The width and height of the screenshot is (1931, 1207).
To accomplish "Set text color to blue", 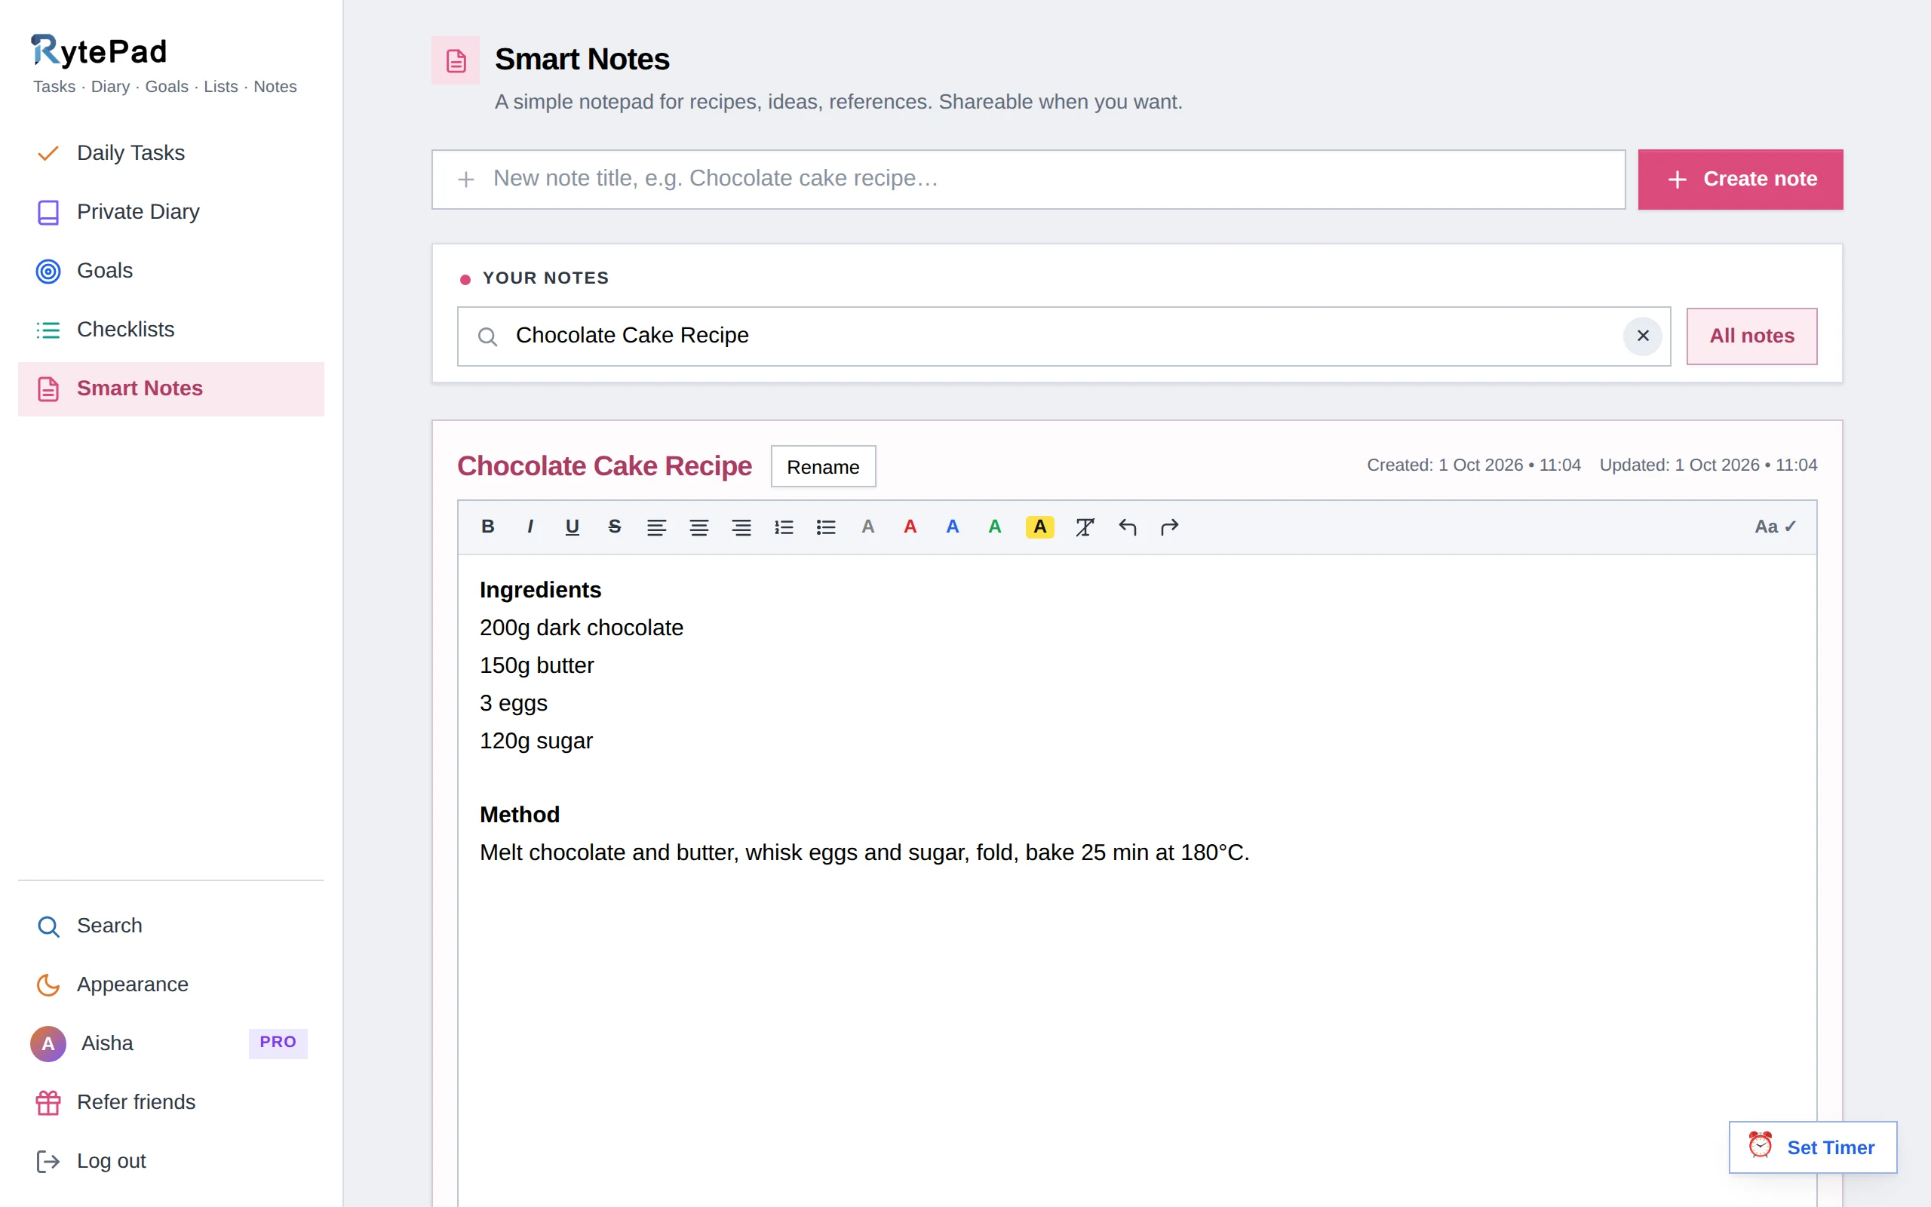I will coord(953,527).
